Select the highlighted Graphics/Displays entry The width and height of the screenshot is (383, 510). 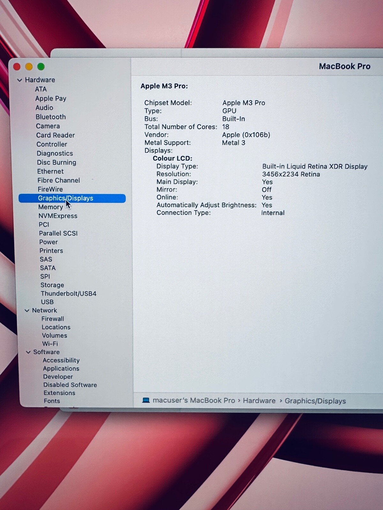coord(72,198)
